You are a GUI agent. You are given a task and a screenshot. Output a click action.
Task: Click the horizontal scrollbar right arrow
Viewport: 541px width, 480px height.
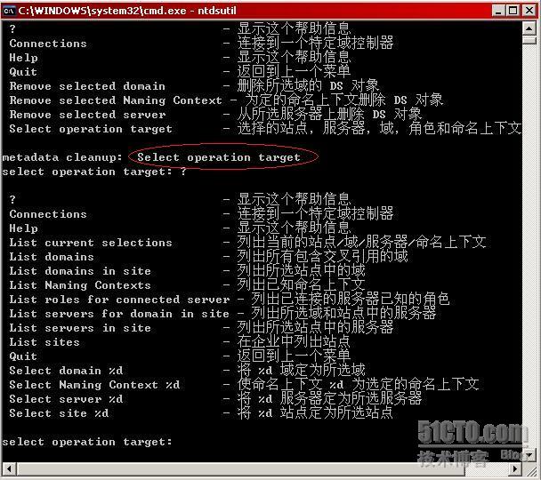(x=515, y=468)
